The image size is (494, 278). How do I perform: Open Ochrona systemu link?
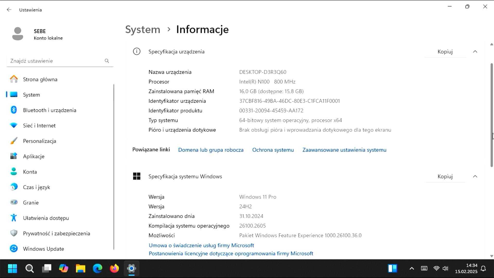pyautogui.click(x=273, y=150)
